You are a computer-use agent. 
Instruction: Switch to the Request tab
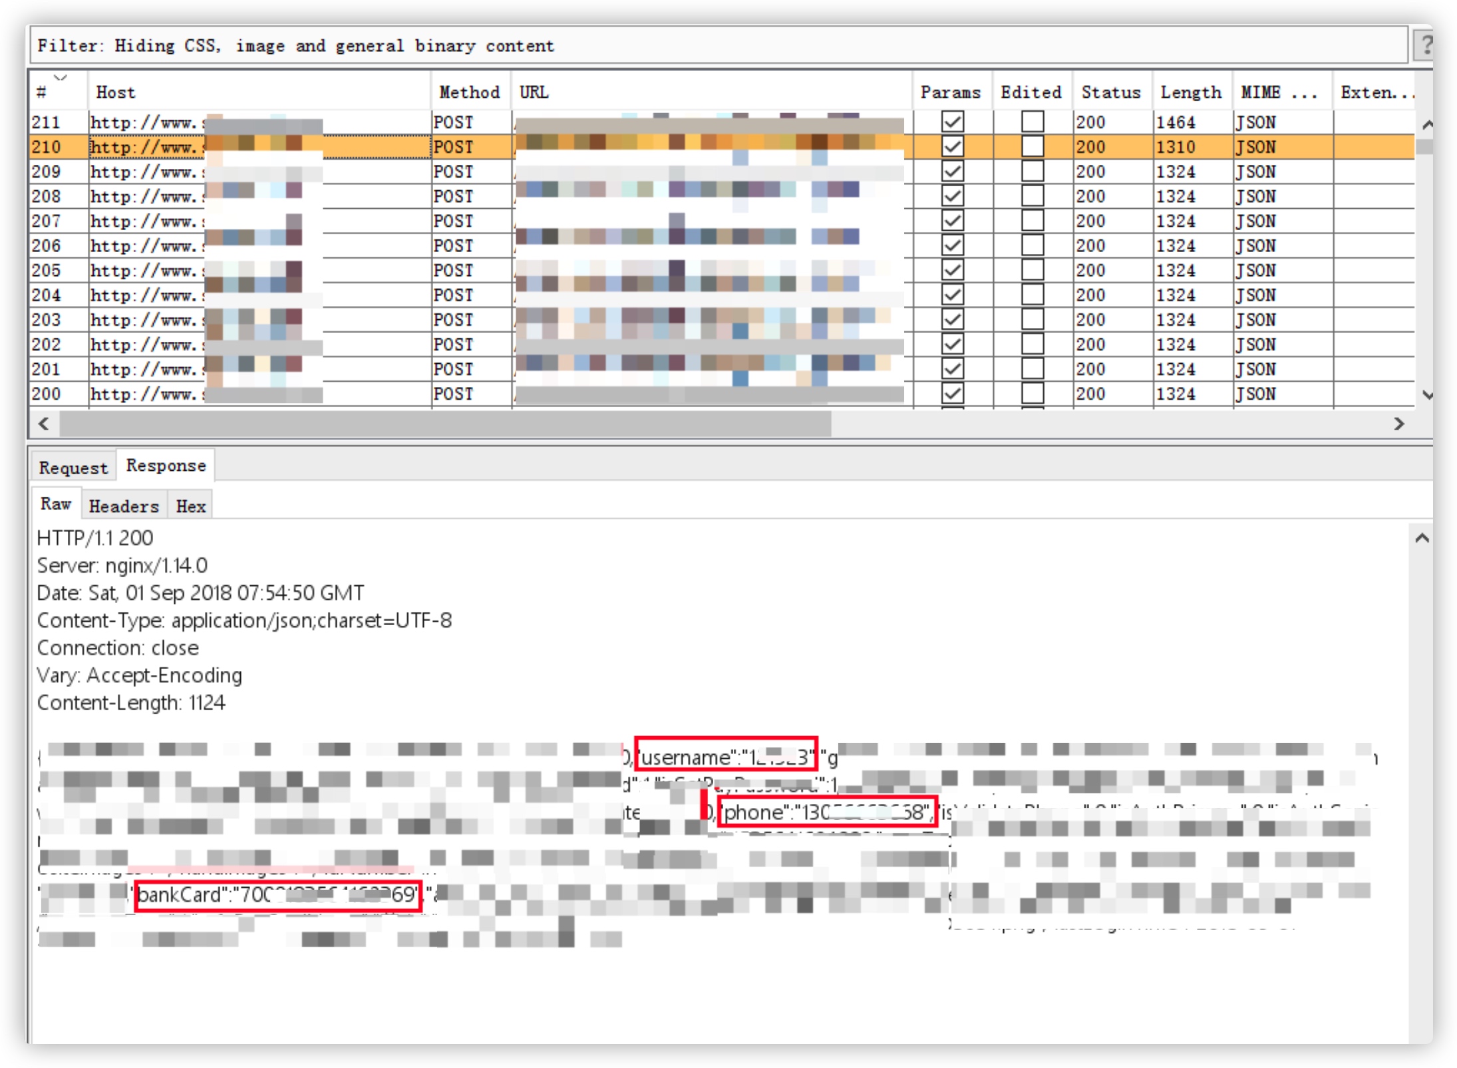tap(73, 467)
